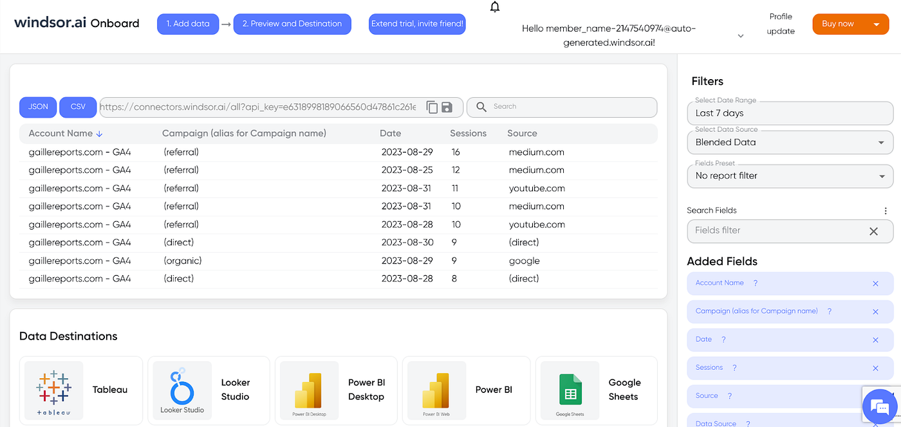
Task: Click Extend trial, invite friend button
Action: (417, 24)
